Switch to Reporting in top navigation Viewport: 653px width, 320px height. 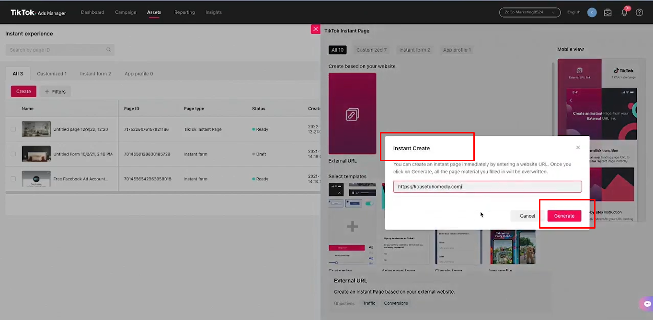pyautogui.click(x=184, y=12)
